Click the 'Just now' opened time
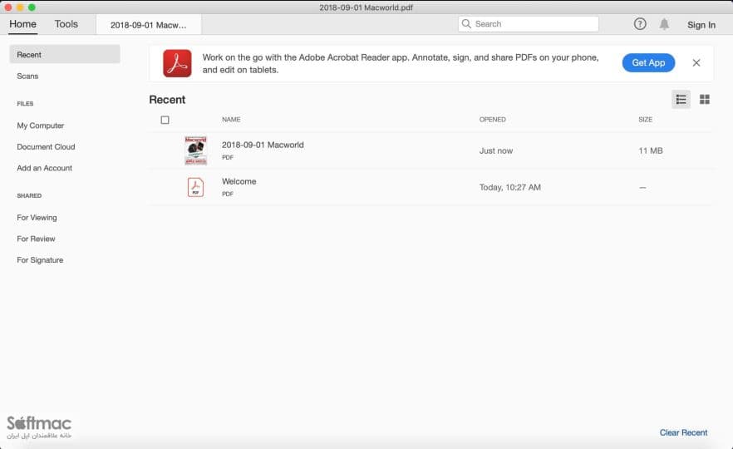 click(x=496, y=150)
